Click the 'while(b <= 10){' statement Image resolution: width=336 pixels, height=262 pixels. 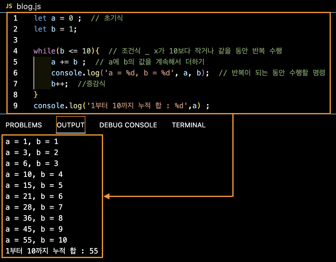66,51
